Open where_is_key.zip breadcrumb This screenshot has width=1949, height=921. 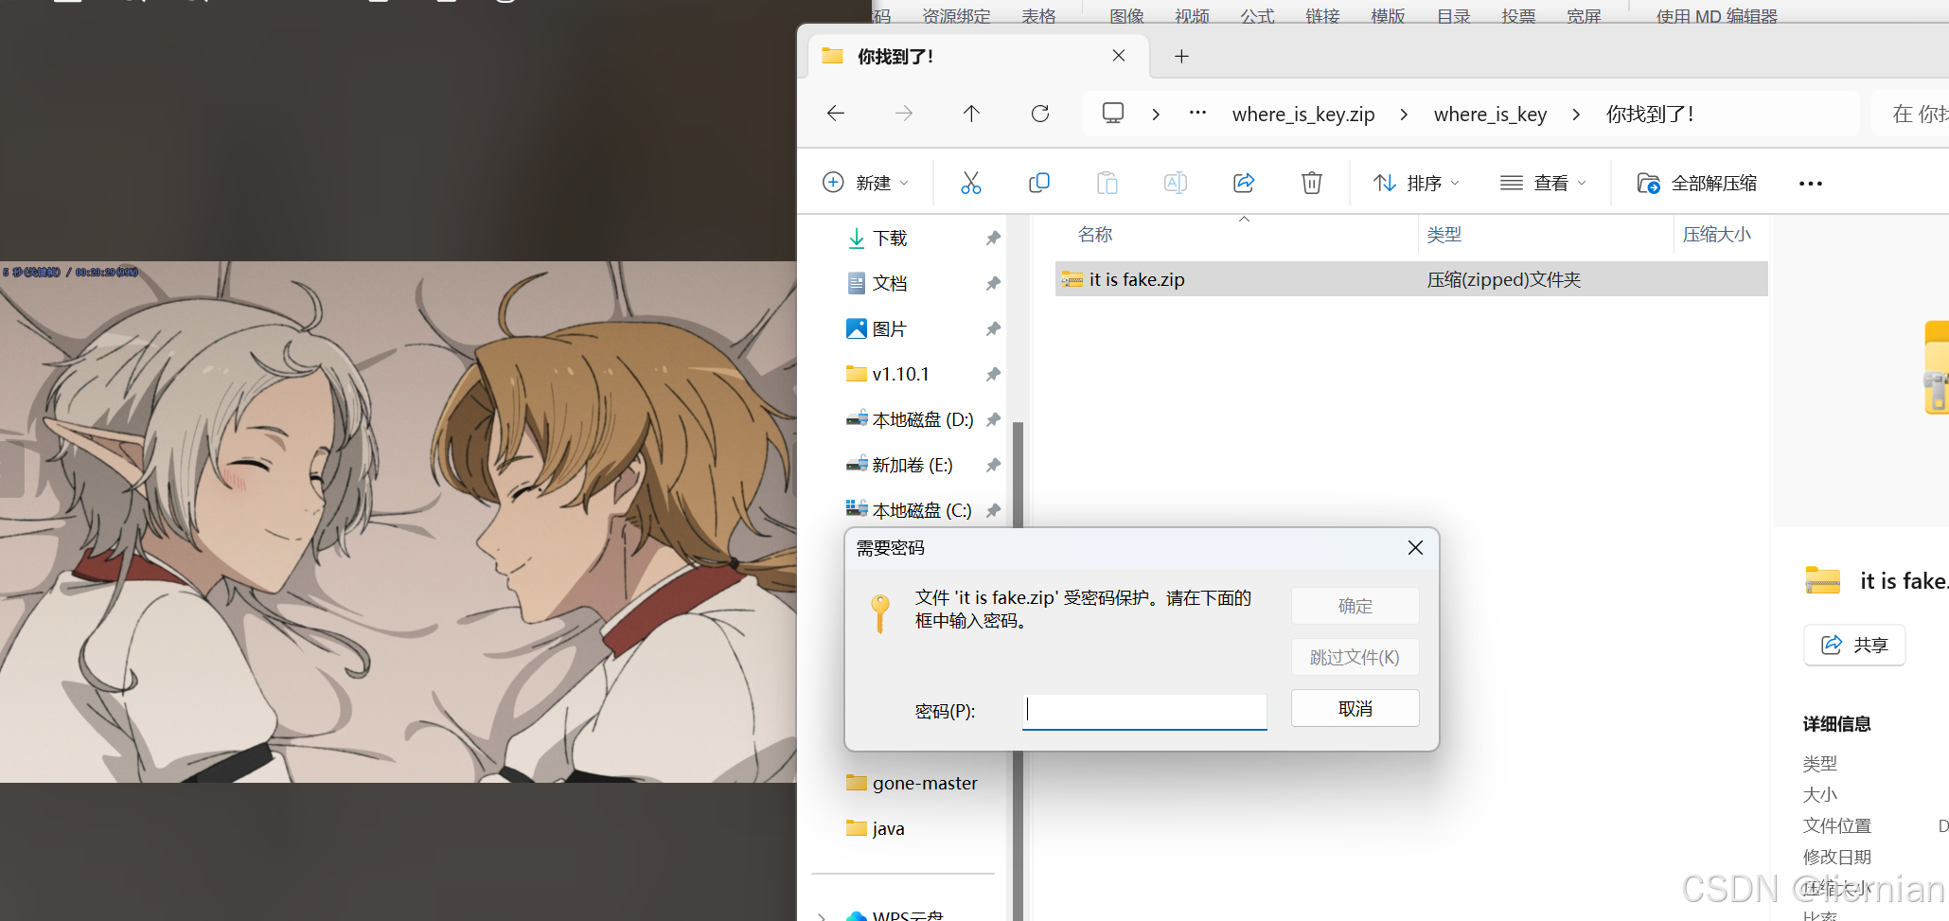pos(1303,115)
